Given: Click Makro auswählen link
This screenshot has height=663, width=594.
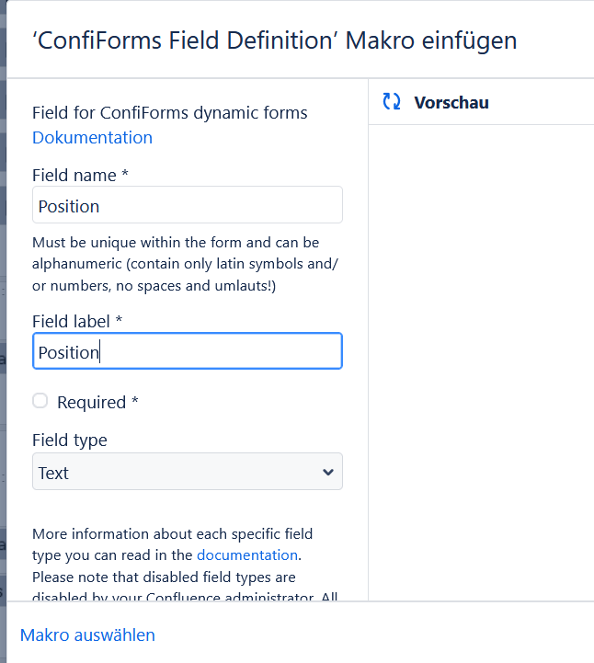Looking at the screenshot, I should click(87, 635).
